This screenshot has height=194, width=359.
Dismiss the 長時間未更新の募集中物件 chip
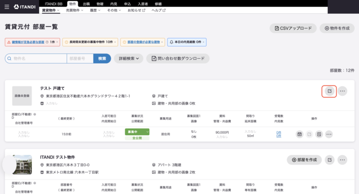pos(115,42)
